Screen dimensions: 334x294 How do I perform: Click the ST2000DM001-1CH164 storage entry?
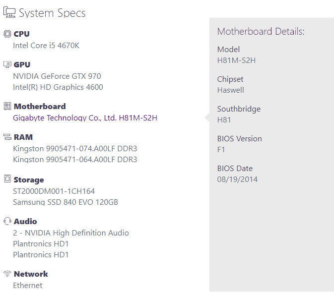point(54,191)
